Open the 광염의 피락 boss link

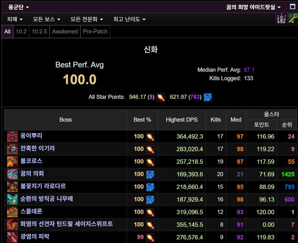coord(35,237)
